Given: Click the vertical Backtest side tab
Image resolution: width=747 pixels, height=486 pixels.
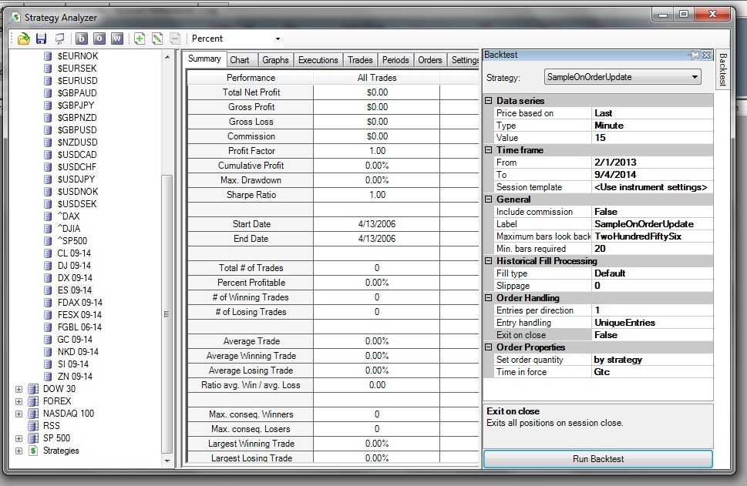Looking at the screenshot, I should (x=722, y=69).
